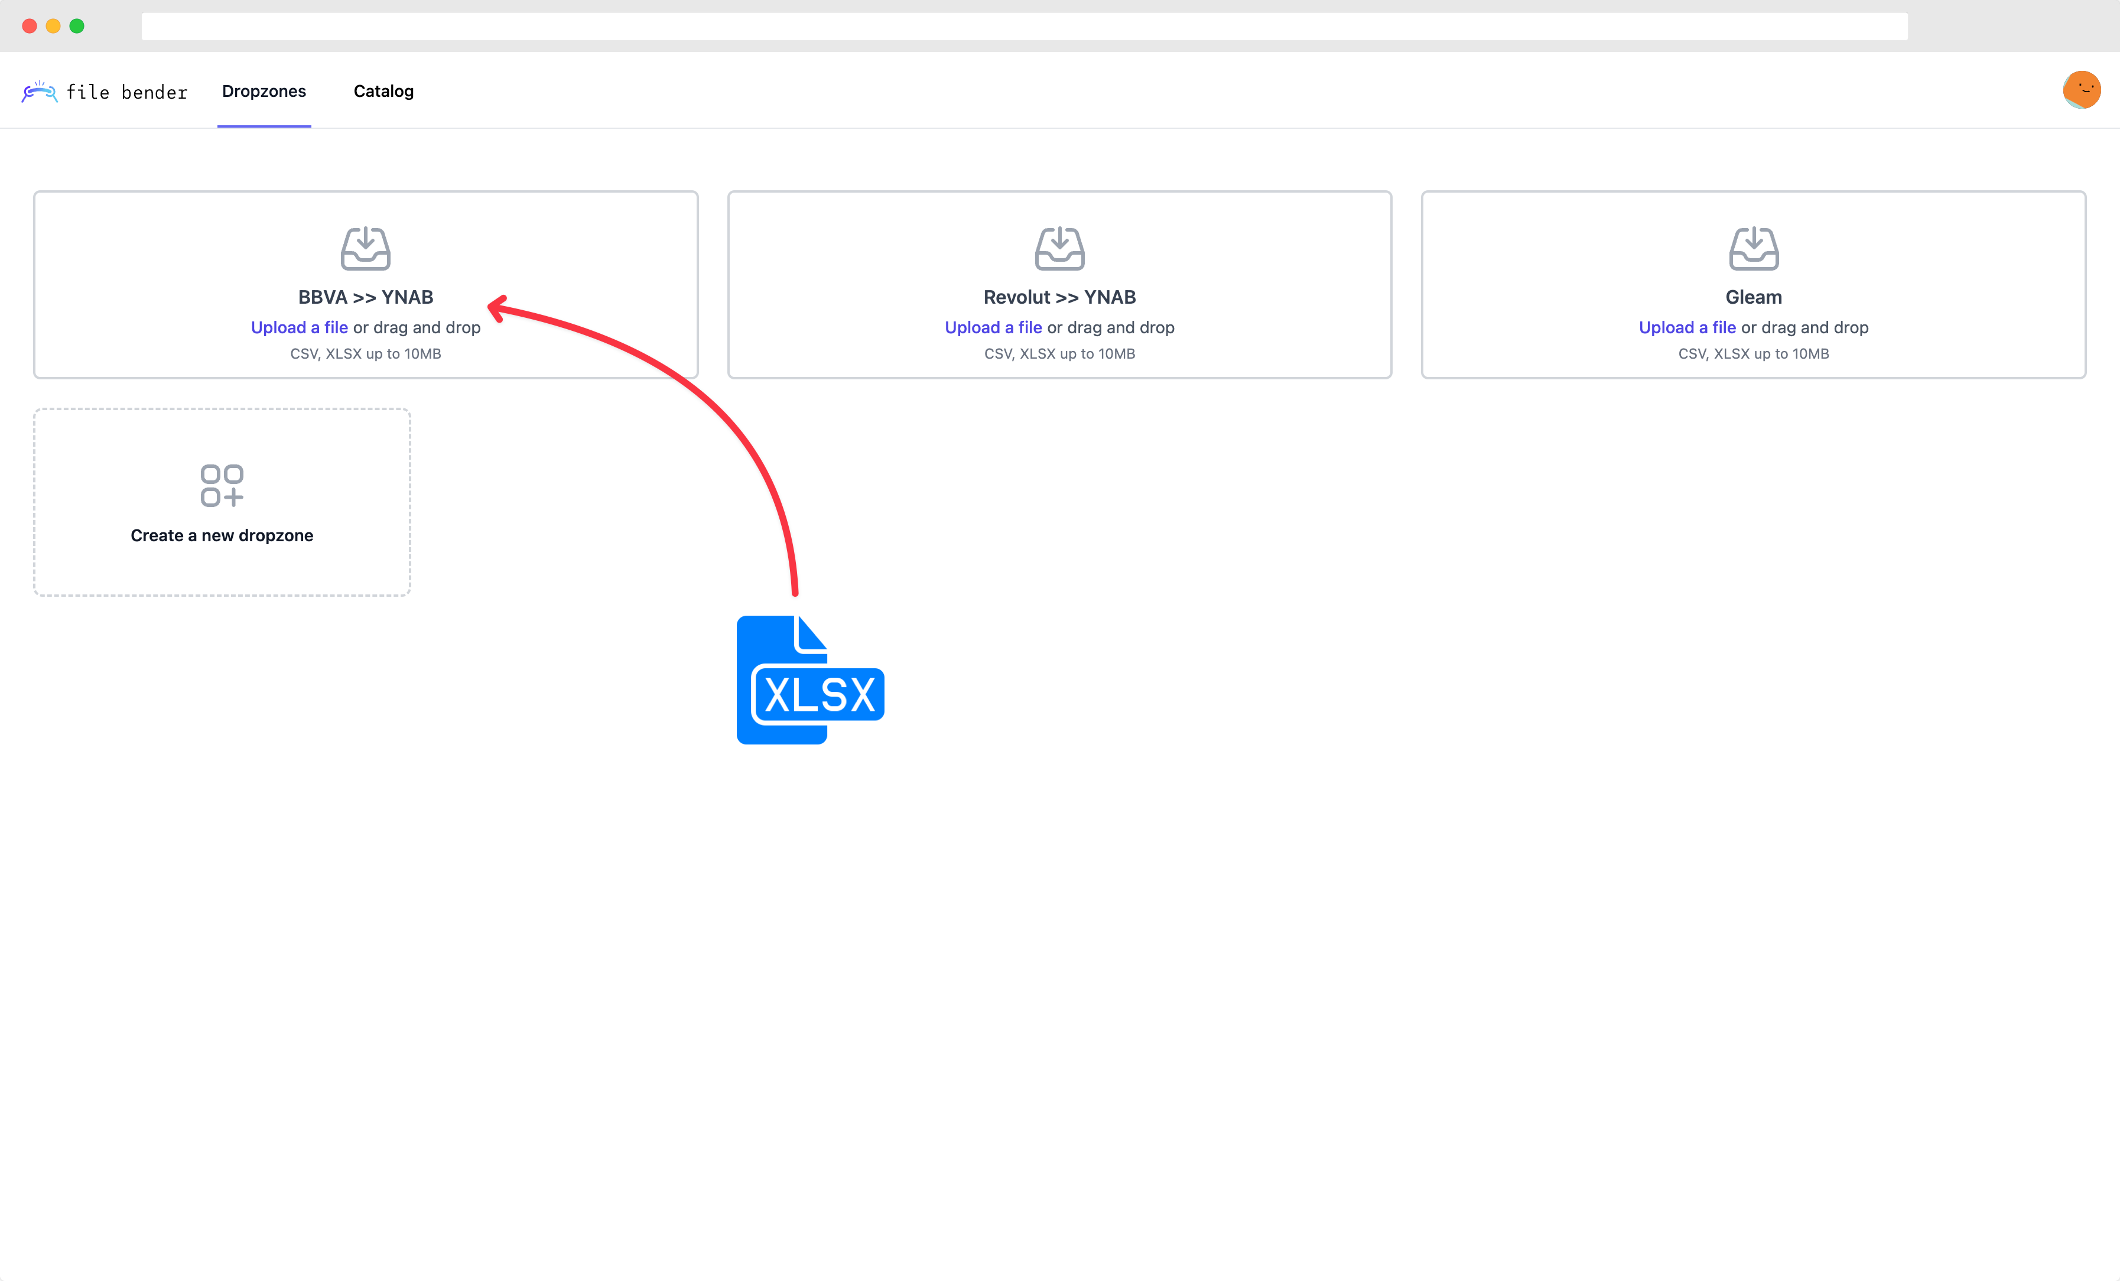Click the file bender brand name text

(126, 92)
